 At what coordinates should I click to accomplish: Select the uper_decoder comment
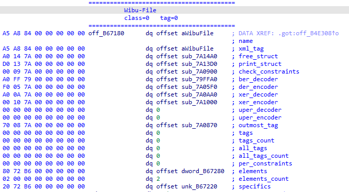pos(260,110)
